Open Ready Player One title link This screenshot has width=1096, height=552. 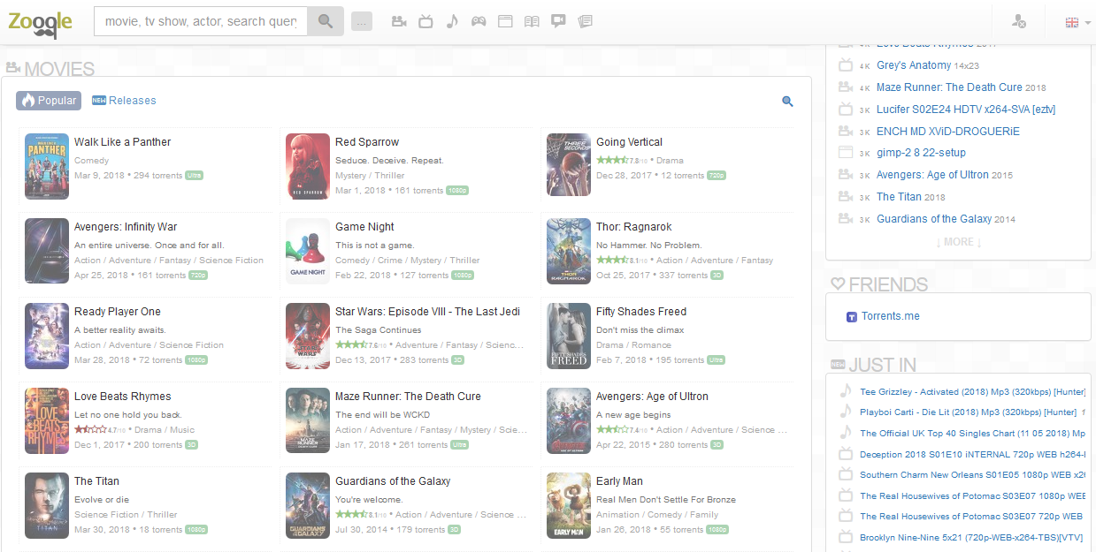118,312
